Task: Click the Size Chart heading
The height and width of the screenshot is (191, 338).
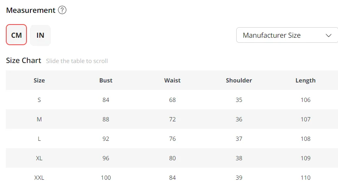Action: (x=24, y=61)
